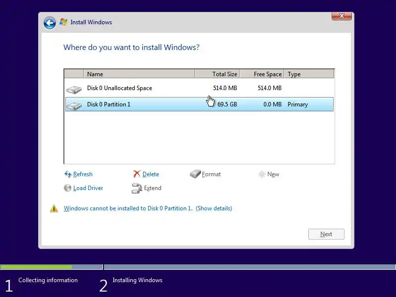Click the Type column header
Screen dimensions: 396x297
[x=309, y=74]
